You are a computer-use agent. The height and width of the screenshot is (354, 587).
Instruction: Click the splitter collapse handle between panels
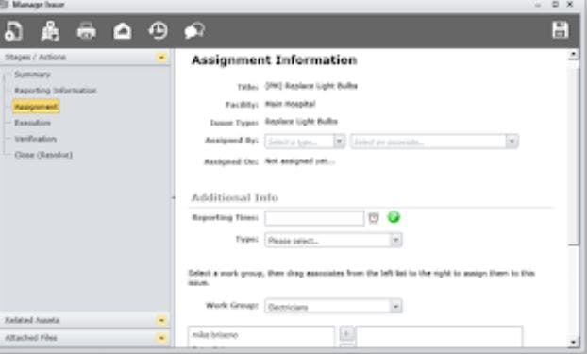173,197
